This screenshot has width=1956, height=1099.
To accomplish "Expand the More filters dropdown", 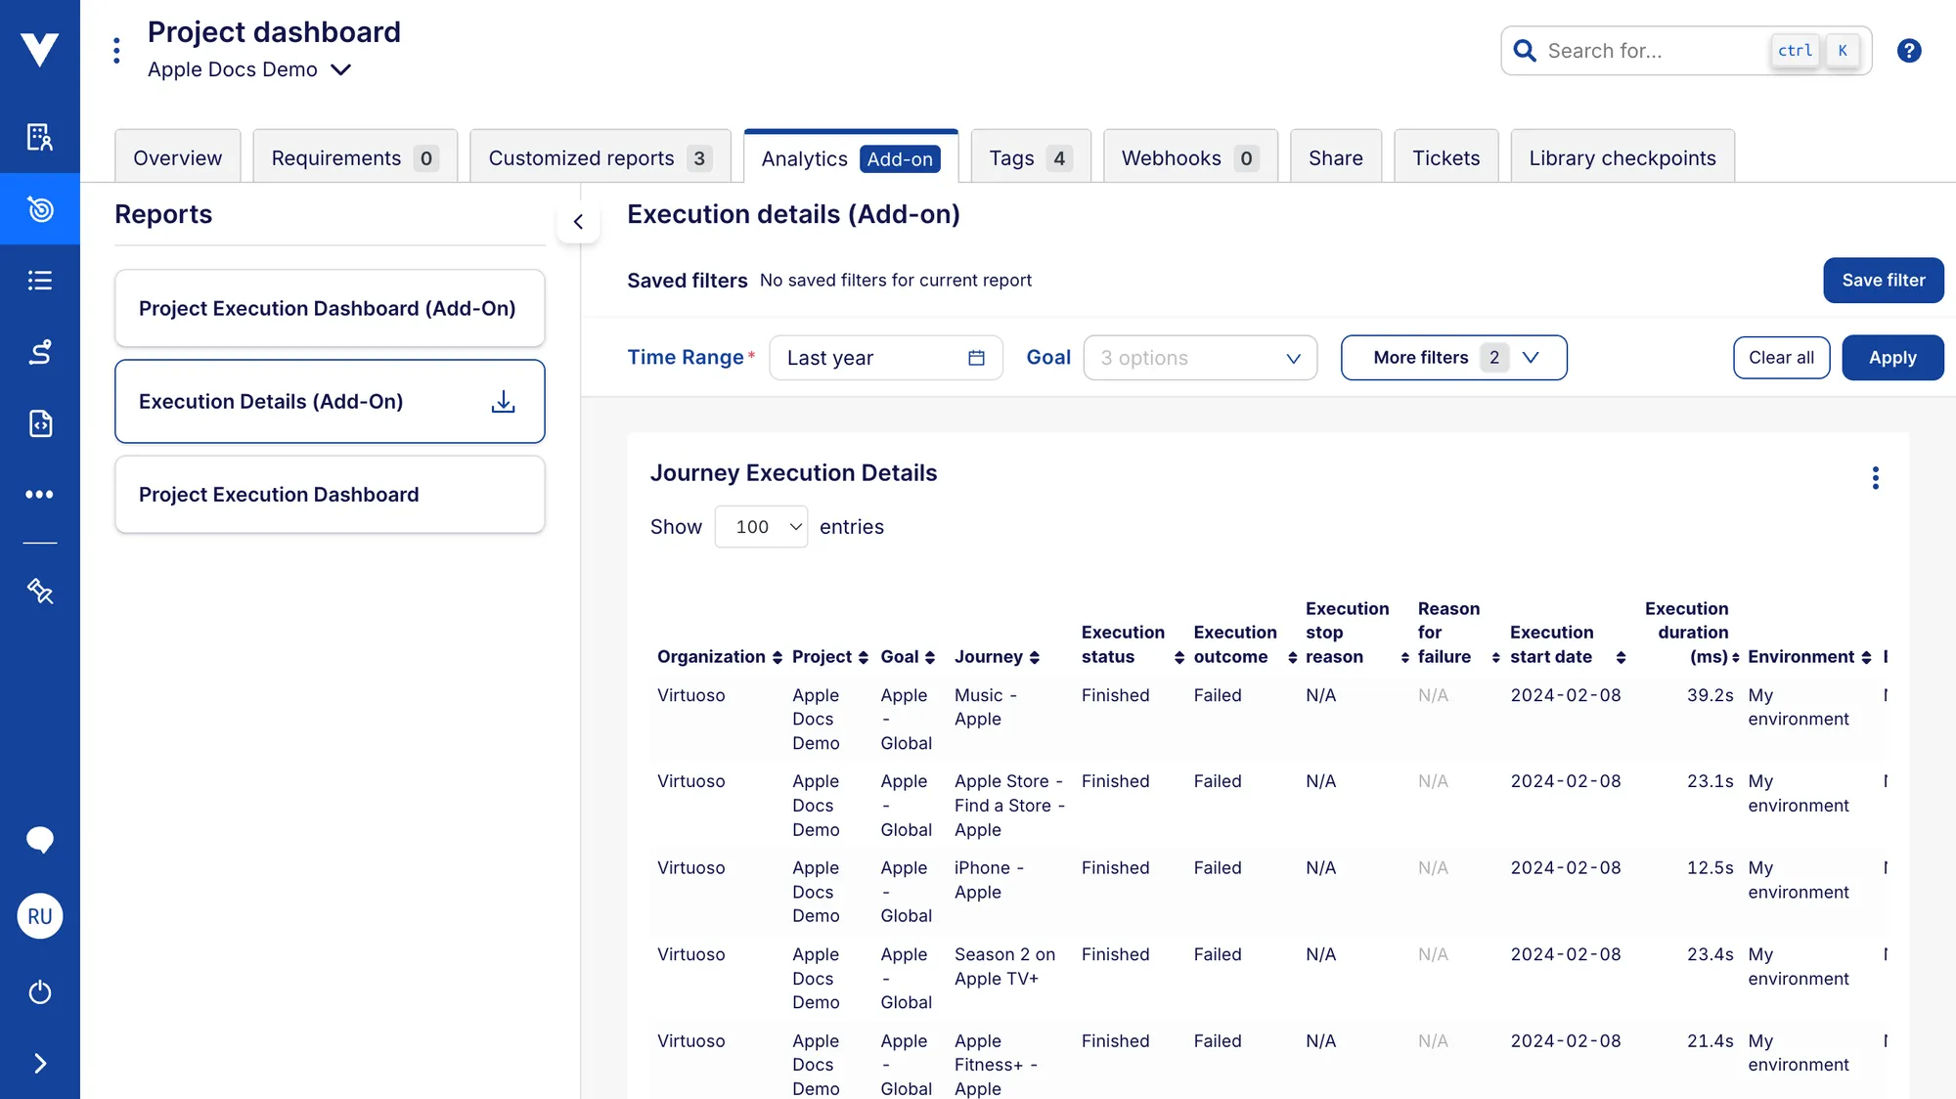I will tap(1453, 358).
